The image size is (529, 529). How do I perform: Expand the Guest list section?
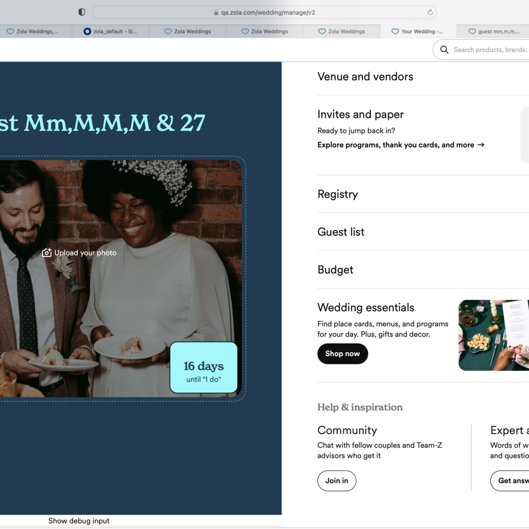pyautogui.click(x=341, y=232)
